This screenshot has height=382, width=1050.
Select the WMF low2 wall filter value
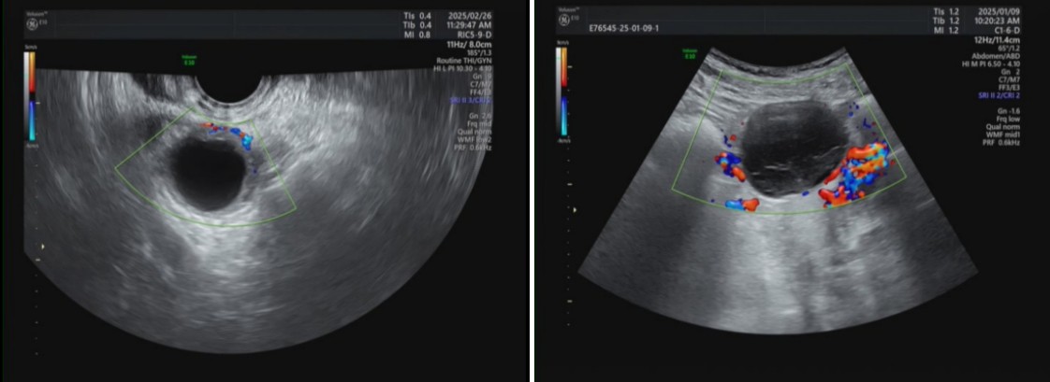point(475,139)
